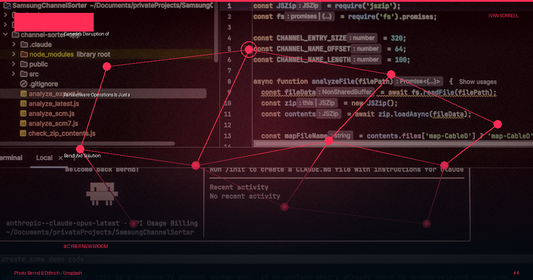Select the Local terminal session tab
The width and height of the screenshot is (533, 280).
44,158
